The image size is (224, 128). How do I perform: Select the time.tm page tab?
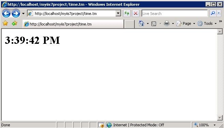pyautogui.click(x=73, y=24)
